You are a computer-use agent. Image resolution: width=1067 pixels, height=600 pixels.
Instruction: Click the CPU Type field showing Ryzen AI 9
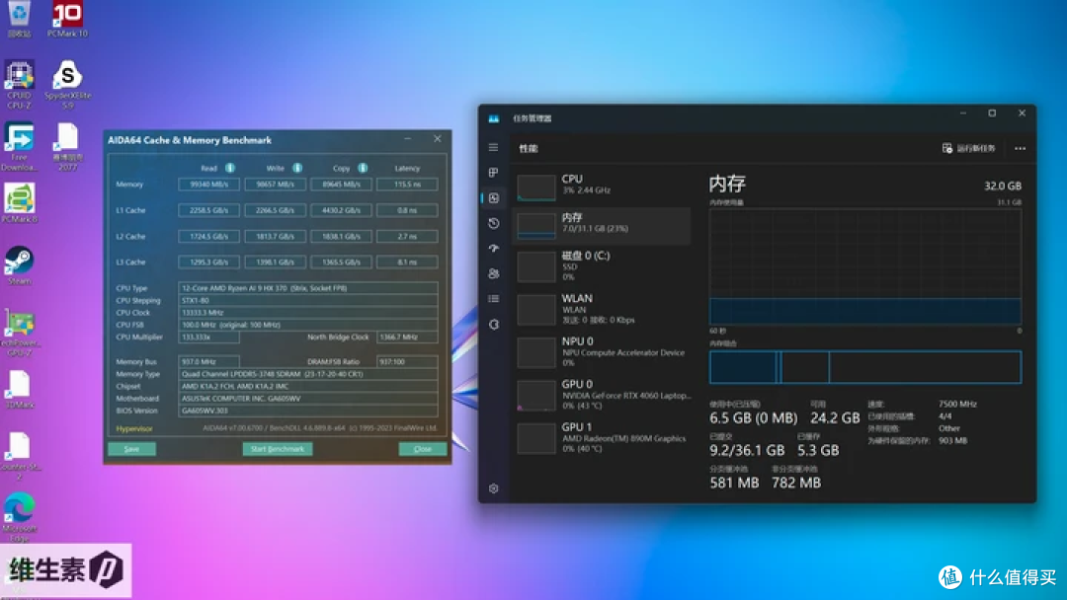[307, 288]
